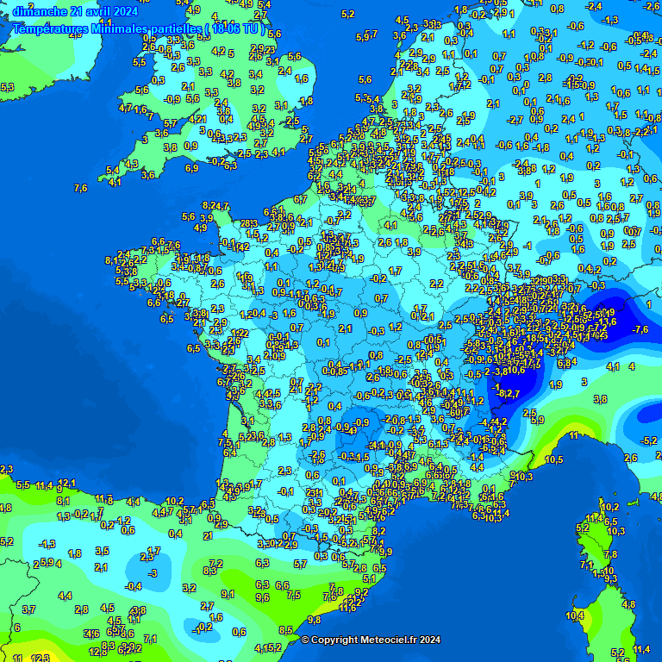Click the 9,1 temperature label
The image size is (662, 662).
[x=228, y=593]
